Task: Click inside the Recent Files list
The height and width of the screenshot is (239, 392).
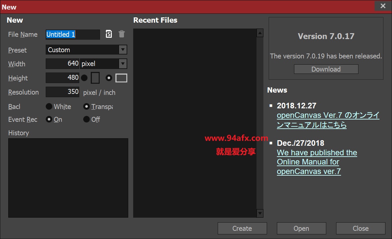Action: [195, 123]
